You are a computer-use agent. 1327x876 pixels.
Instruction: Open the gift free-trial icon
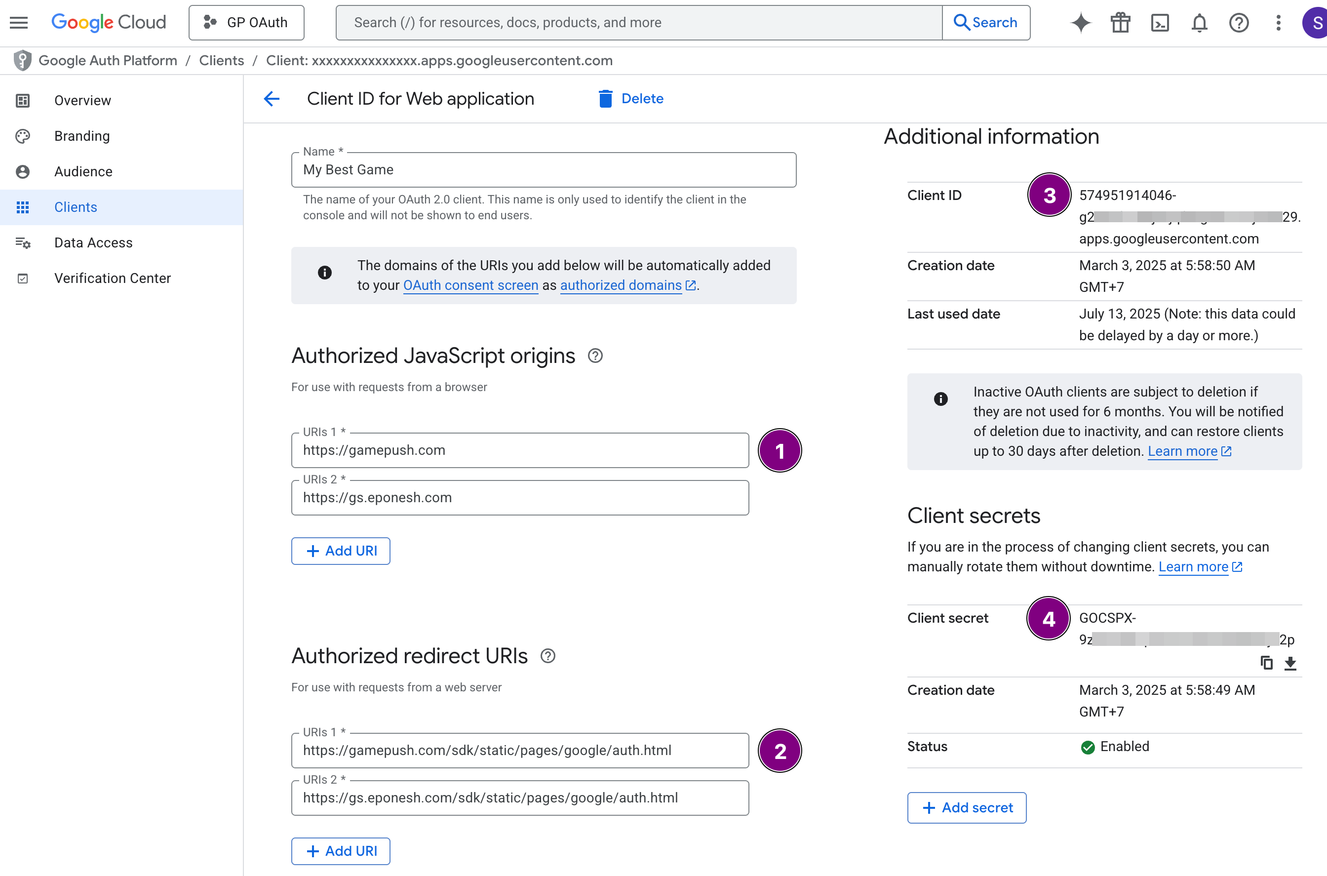(x=1120, y=22)
